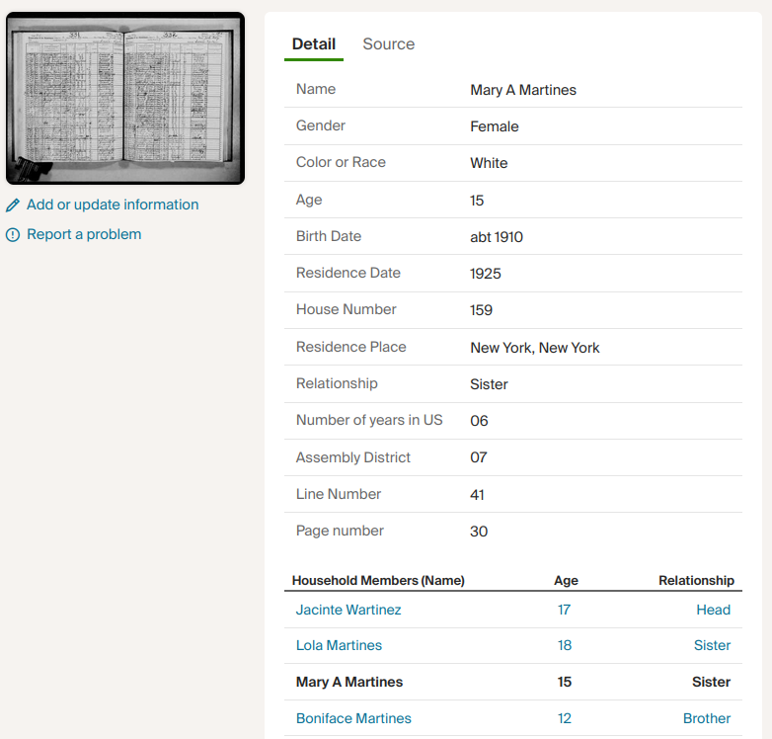Image resolution: width=772 pixels, height=739 pixels.
Task: Open household member Lola Martines
Action: [x=339, y=645]
